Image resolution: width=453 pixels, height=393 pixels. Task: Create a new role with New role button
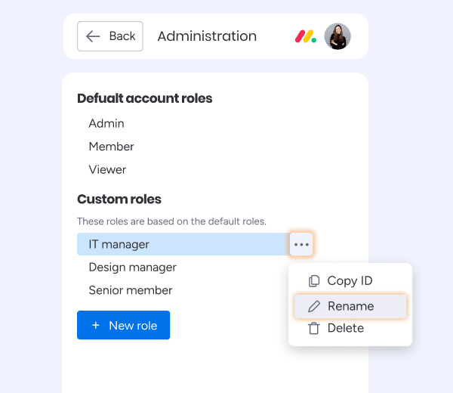[x=123, y=325]
